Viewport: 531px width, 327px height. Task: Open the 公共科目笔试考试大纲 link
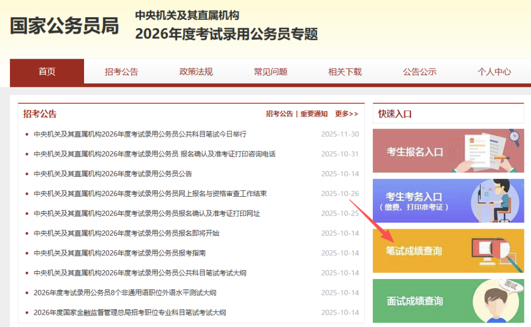pos(140,272)
